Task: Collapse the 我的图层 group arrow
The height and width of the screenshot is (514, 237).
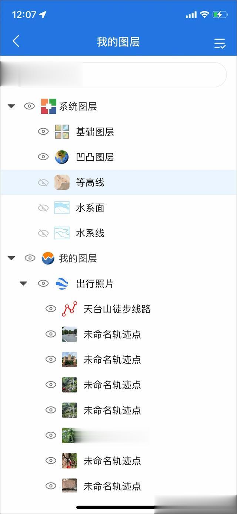Action: 11,258
